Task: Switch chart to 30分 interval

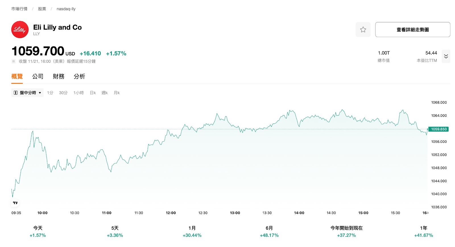Action: 63,93
